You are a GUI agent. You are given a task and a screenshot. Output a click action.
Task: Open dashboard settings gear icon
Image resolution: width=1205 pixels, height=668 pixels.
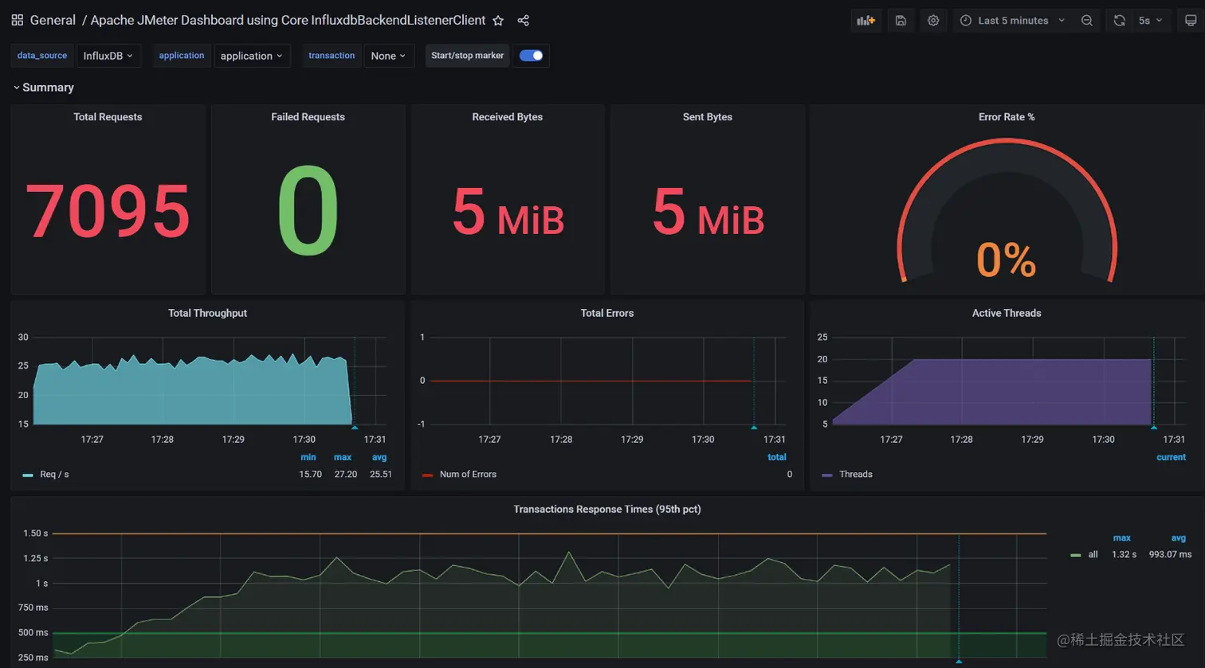933,21
